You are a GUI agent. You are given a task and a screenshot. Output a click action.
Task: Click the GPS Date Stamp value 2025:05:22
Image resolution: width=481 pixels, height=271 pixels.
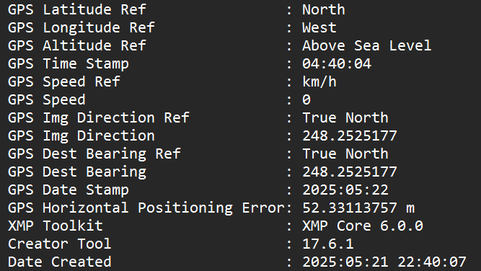[x=345, y=190]
